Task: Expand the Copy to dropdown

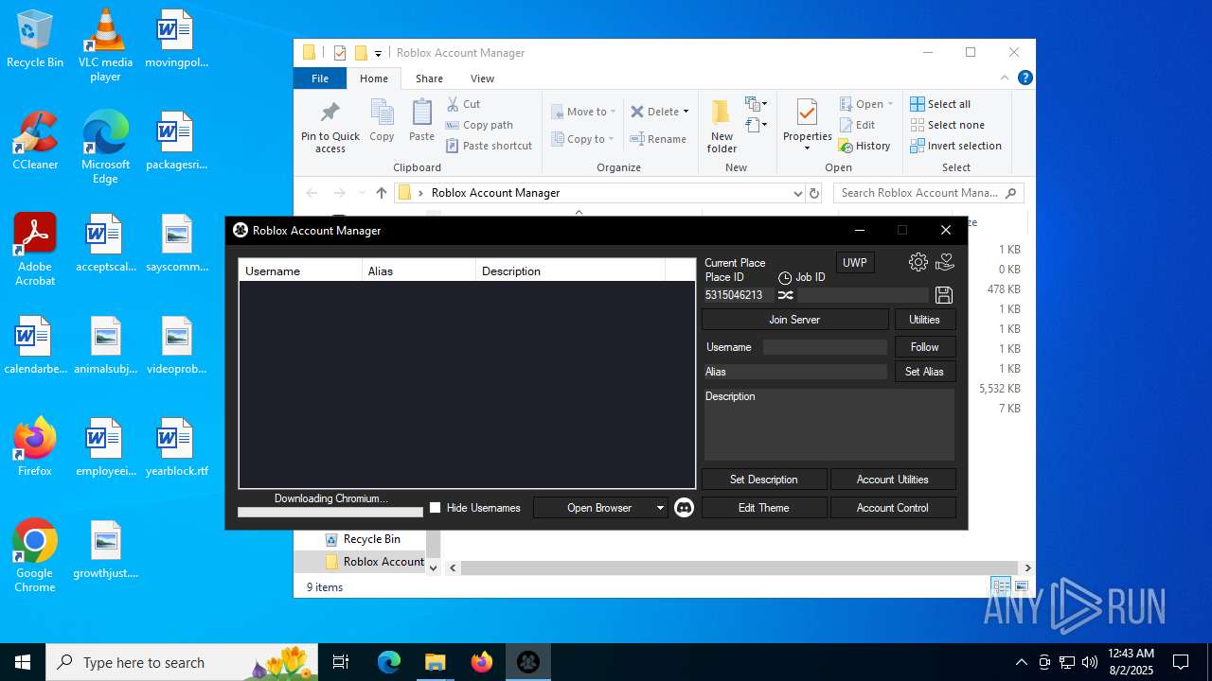Action: coord(613,139)
